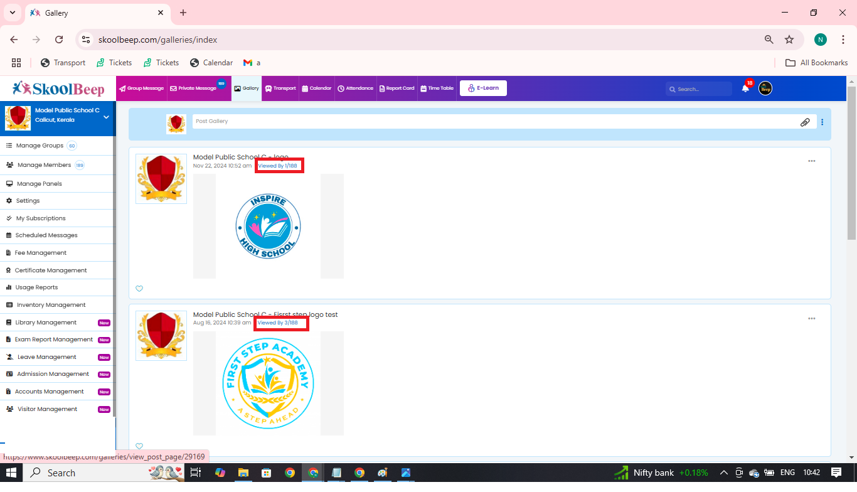Click the SkoolBeep logo
This screenshot has height=492, width=857.
coord(58,88)
